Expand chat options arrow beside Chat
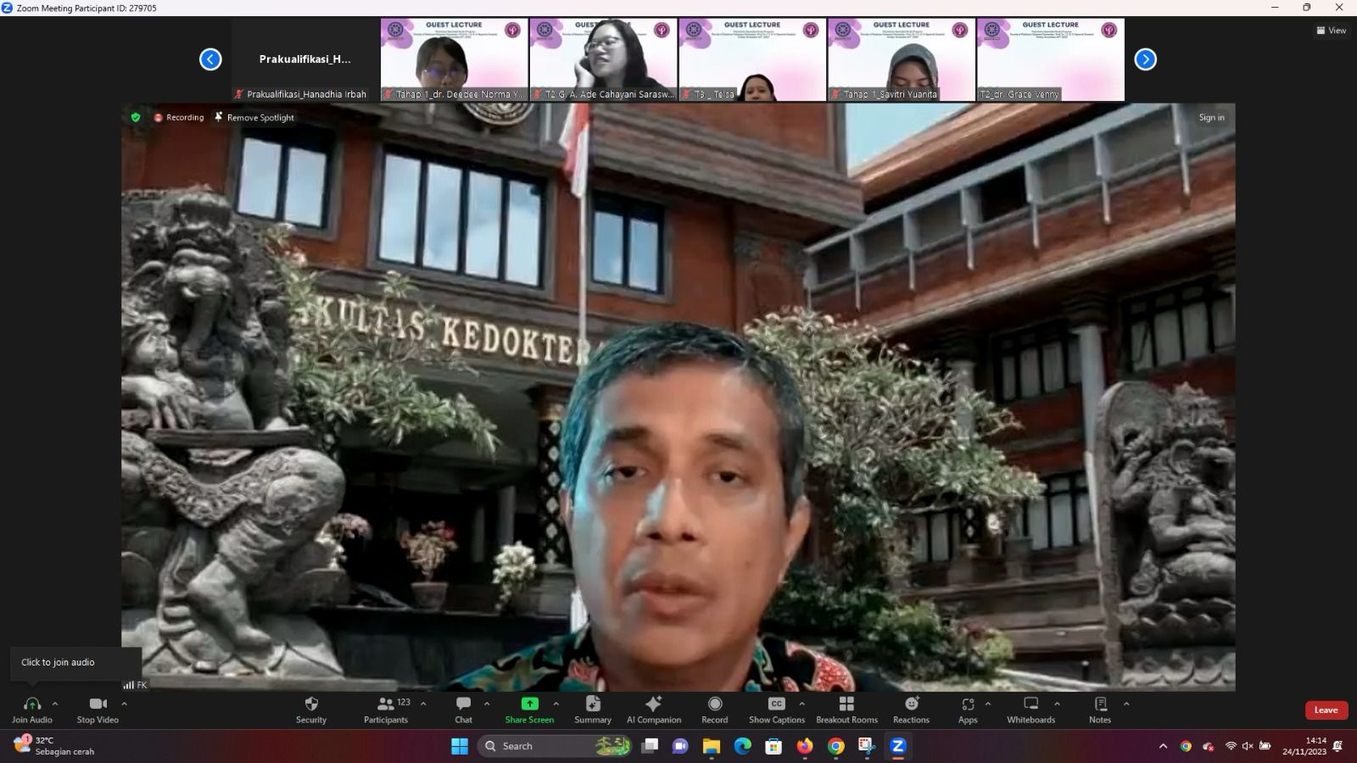Viewport: 1357px width, 763px height. pos(487,704)
